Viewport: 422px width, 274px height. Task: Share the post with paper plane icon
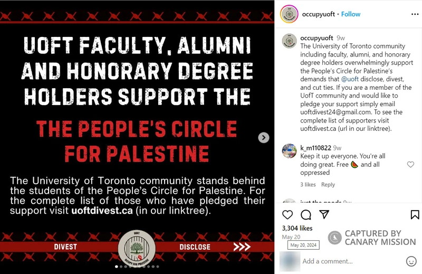324,214
